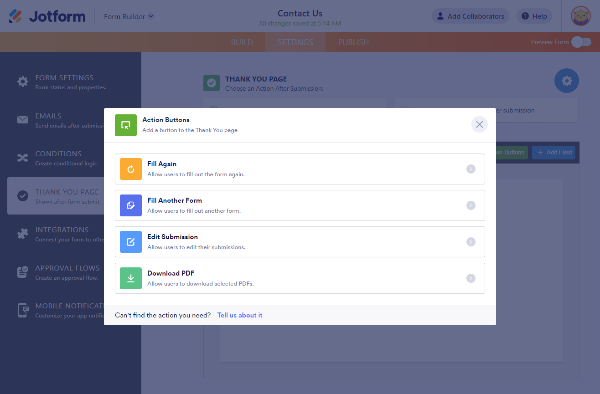
Task: Click the orange Fill Again icon
Action: [x=131, y=169]
